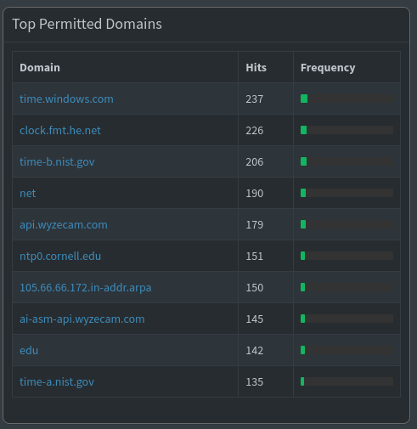417x429 pixels.
Task: Click the time-a.nist.gov frequency bar
Action: coord(347,381)
